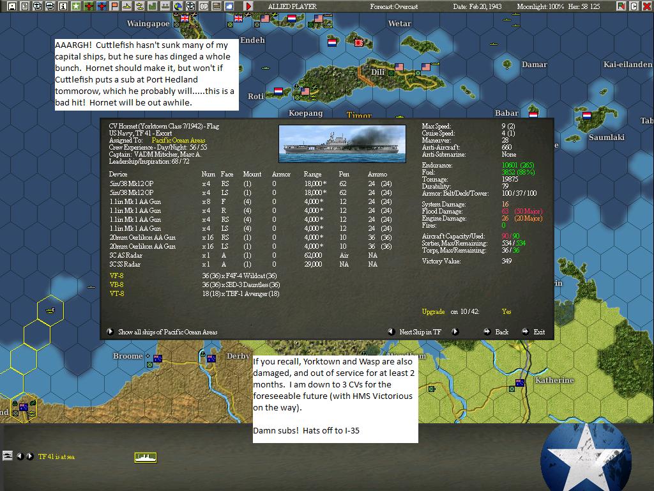This screenshot has height=491, width=654.
Task: Open the weather cloud icon
Action: tap(229, 6)
